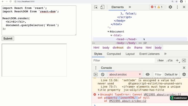Switch to the Layout tab

pos(130,54)
